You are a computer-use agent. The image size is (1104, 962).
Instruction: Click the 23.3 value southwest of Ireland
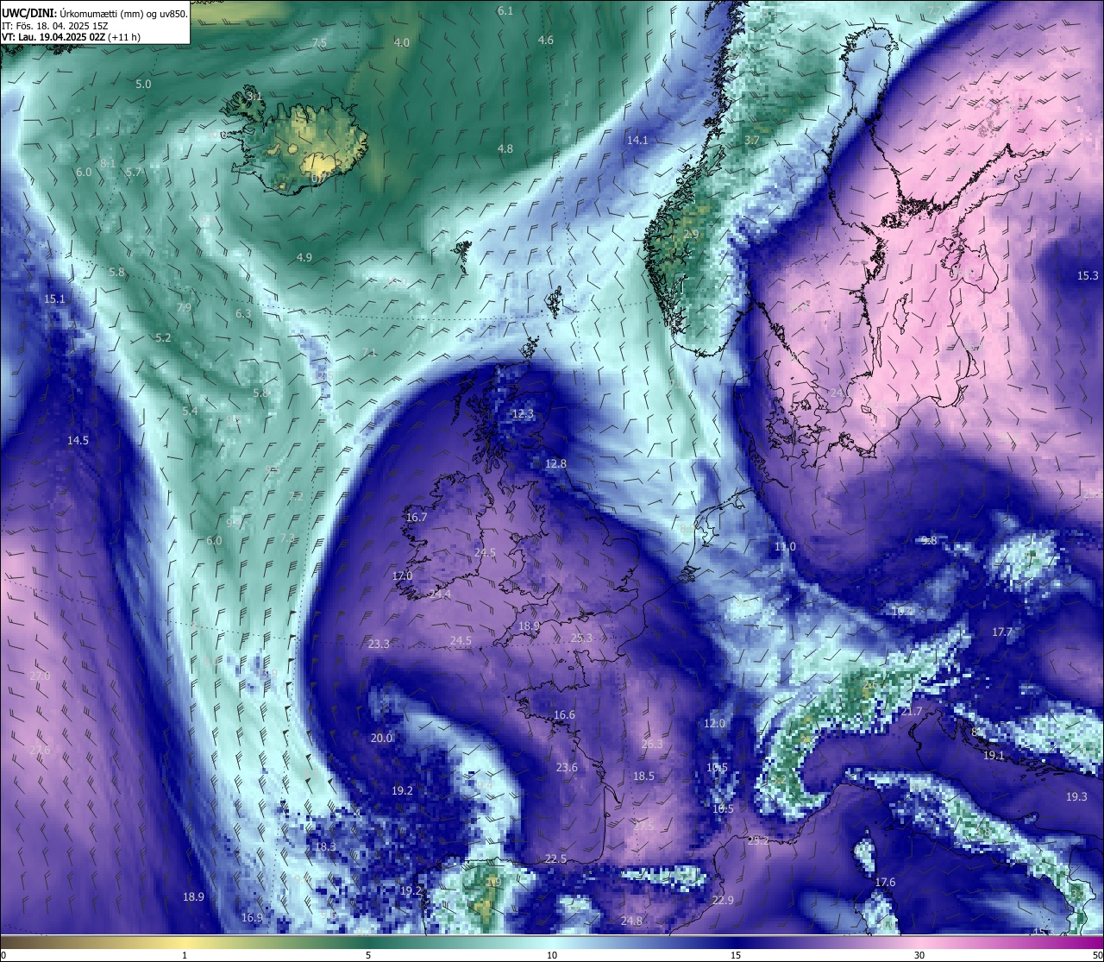click(379, 644)
